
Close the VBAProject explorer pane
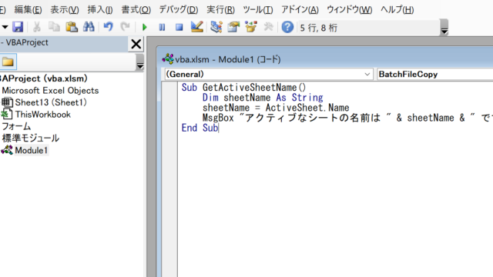(136, 44)
